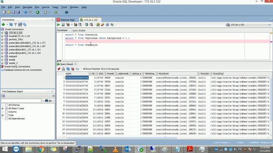Click the Find Database Object search input field

click(x=21, y=101)
